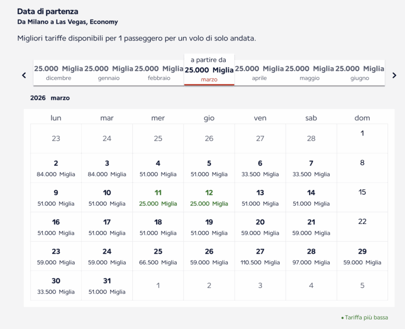Select March 2 at 84.000 Miglia
Image resolution: width=405 pixels, height=329 pixels.
pos(56,168)
